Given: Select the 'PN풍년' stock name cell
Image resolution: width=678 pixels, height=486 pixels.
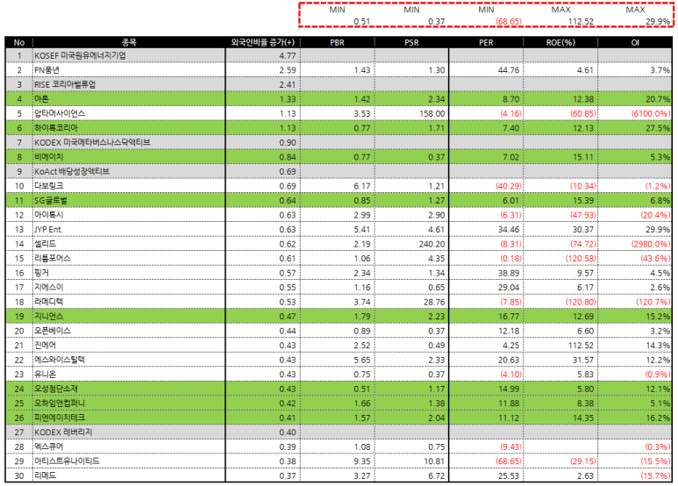Looking at the screenshot, I should pyautogui.click(x=129, y=70).
